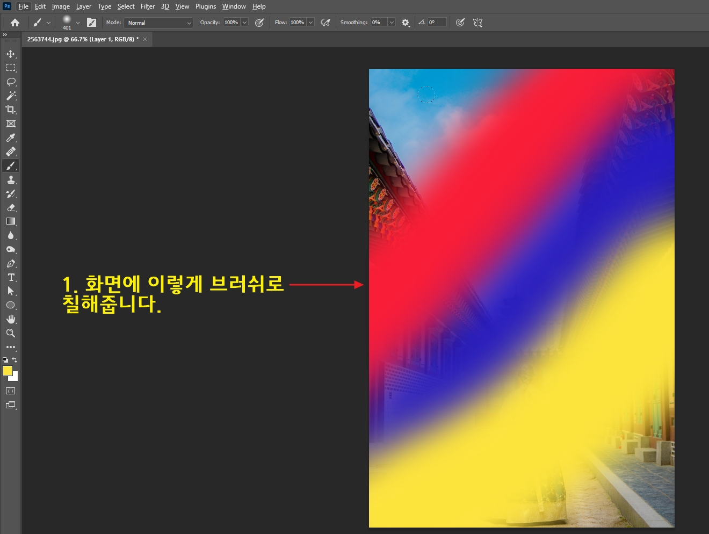
Task: Select the Ellipse shape tool
Action: pyautogui.click(x=11, y=305)
